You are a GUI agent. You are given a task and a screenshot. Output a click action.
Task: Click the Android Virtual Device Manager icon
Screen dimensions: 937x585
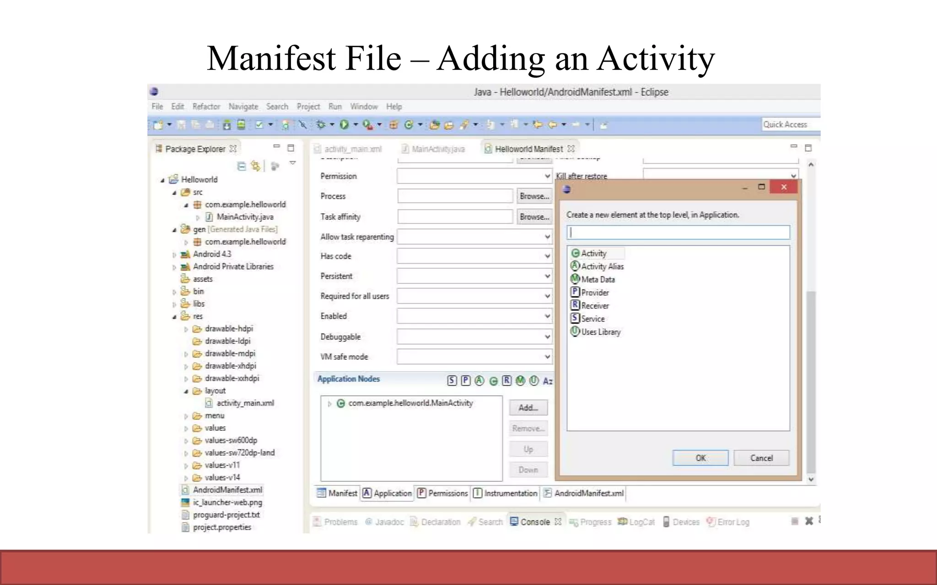point(241,124)
